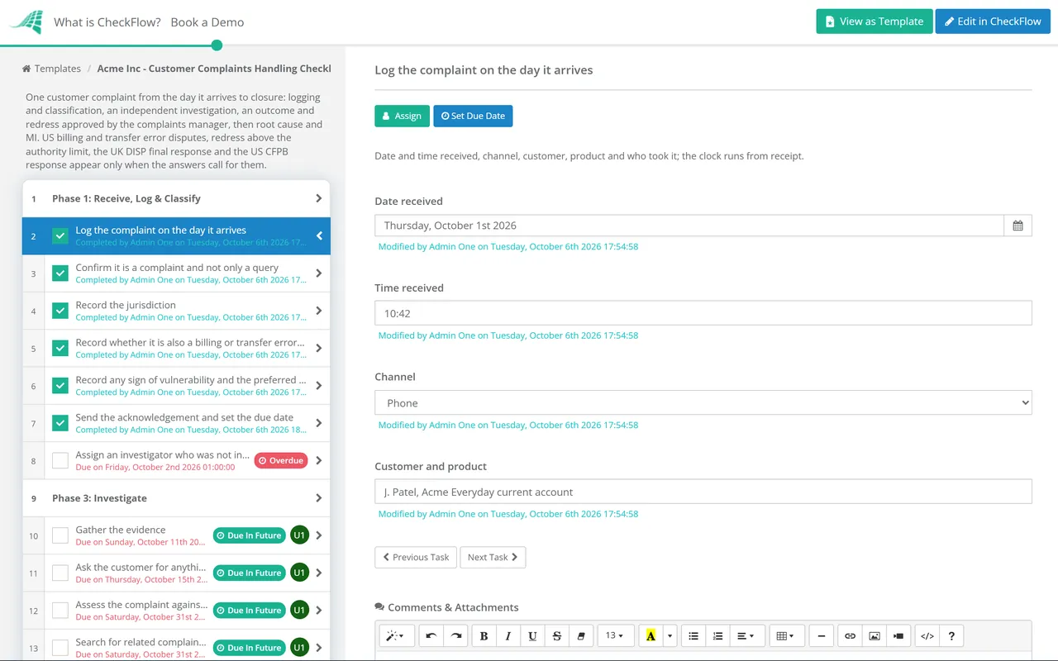Viewport: 1058px width, 661px height.
Task: Open the magic style formatting tool
Action: point(397,635)
